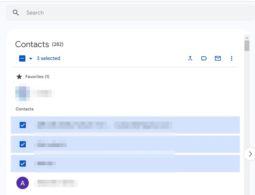Uncheck the second selected contact's checkbox

click(23, 144)
